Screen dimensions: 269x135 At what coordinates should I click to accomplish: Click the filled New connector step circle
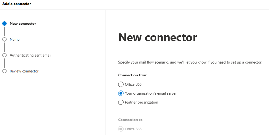tap(4, 24)
